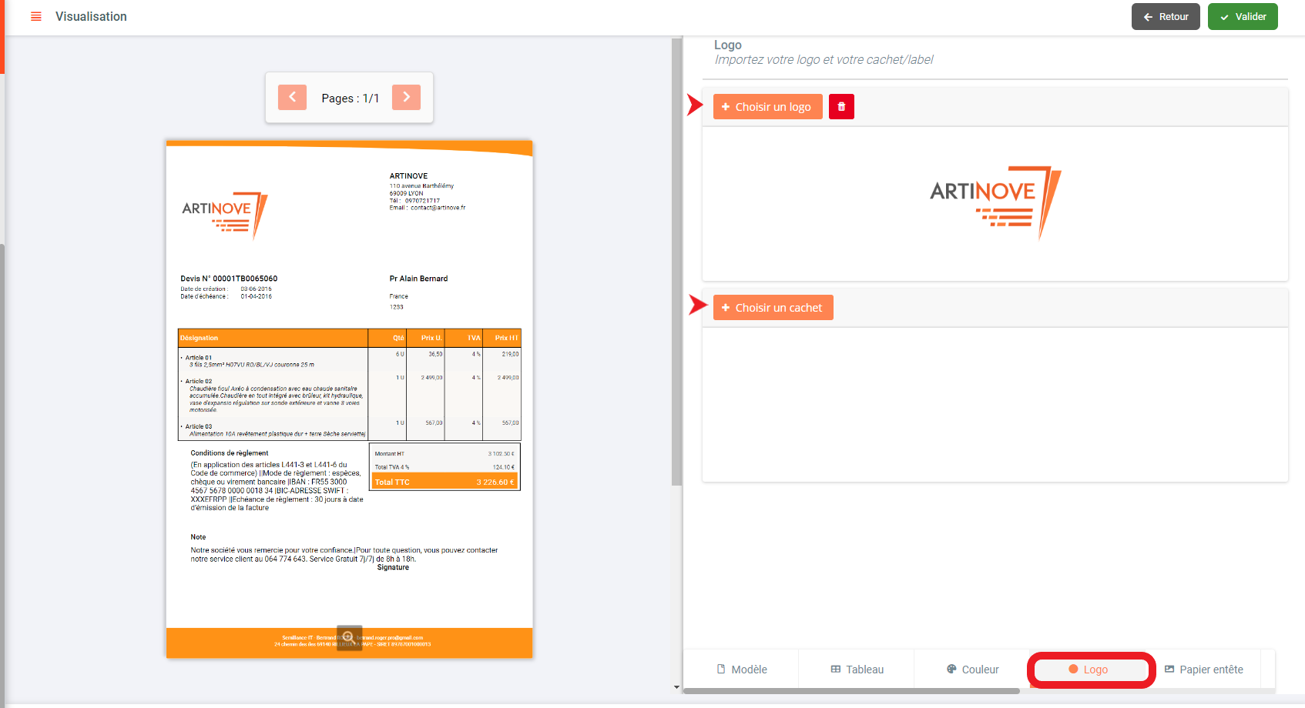1305x708 pixels.
Task: Click Choisir un cachet
Action: pyautogui.click(x=773, y=308)
